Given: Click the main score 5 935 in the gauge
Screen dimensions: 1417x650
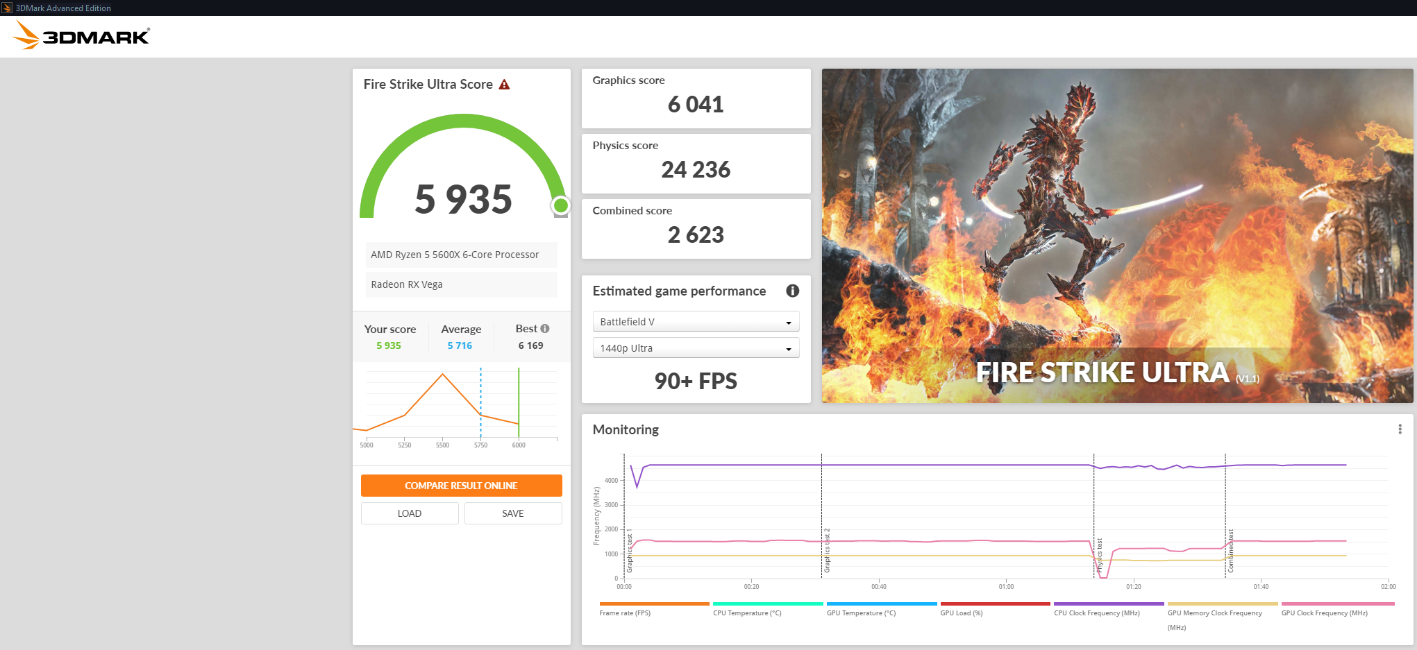Looking at the screenshot, I should click(463, 200).
